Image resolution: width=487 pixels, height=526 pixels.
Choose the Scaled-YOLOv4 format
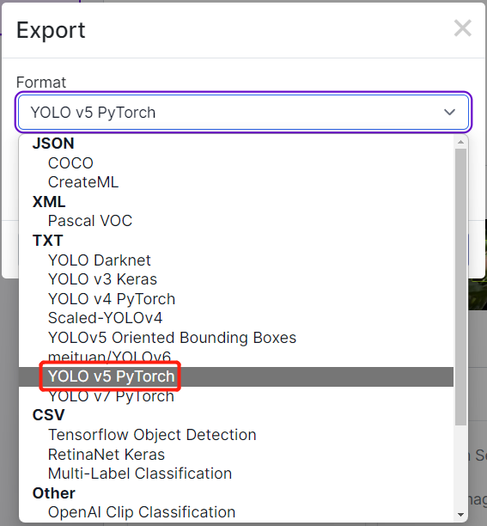pyautogui.click(x=236, y=318)
